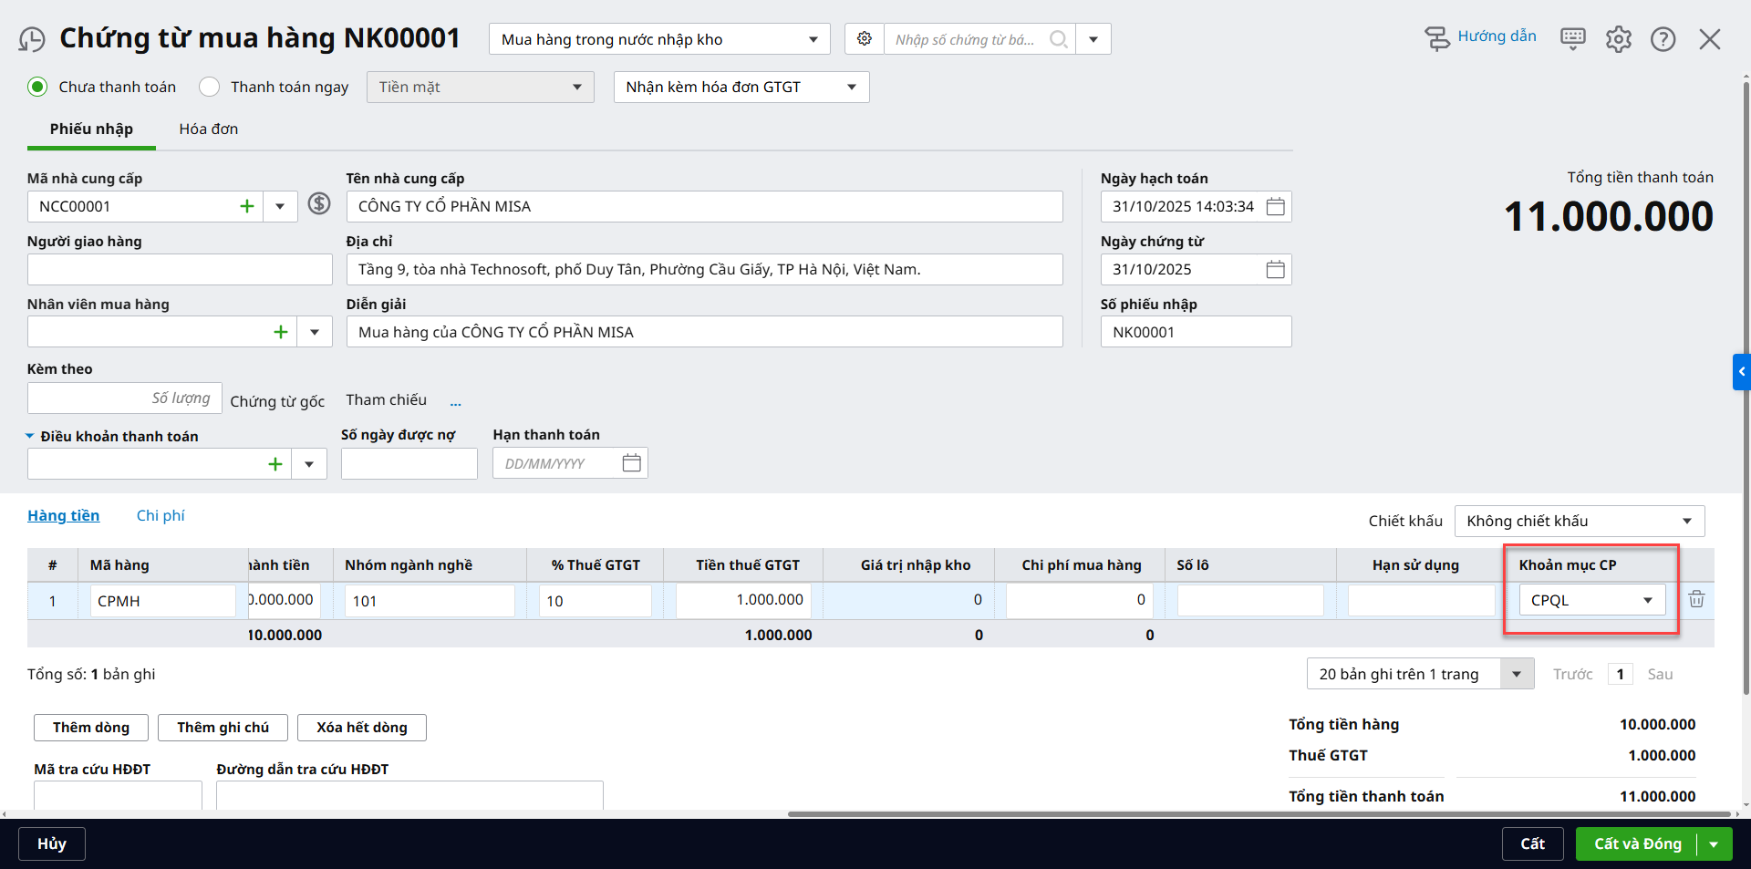Switch to the Chi phí tab

[x=161, y=516]
